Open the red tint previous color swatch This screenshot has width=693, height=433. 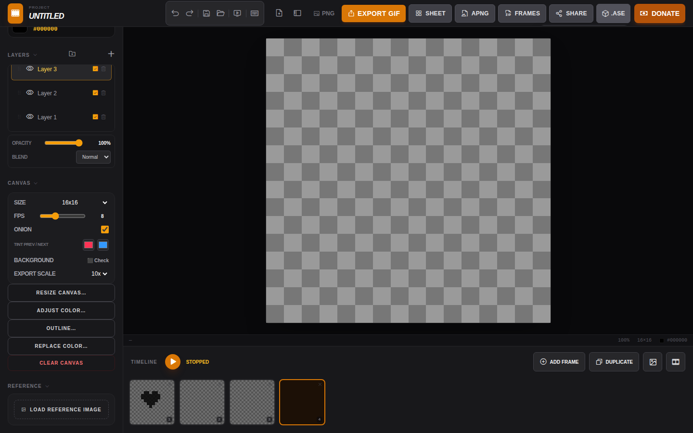pyautogui.click(x=89, y=245)
